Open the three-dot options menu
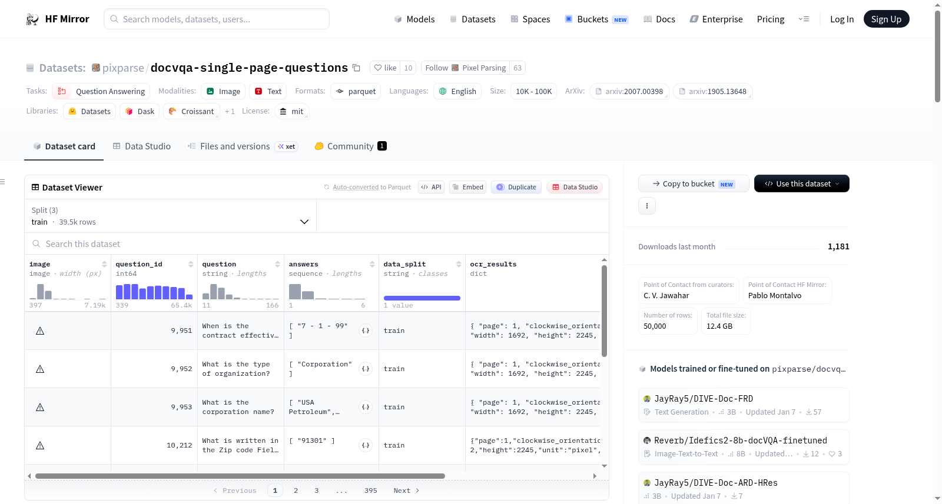Viewport: 942px width, 504px height. [647, 206]
